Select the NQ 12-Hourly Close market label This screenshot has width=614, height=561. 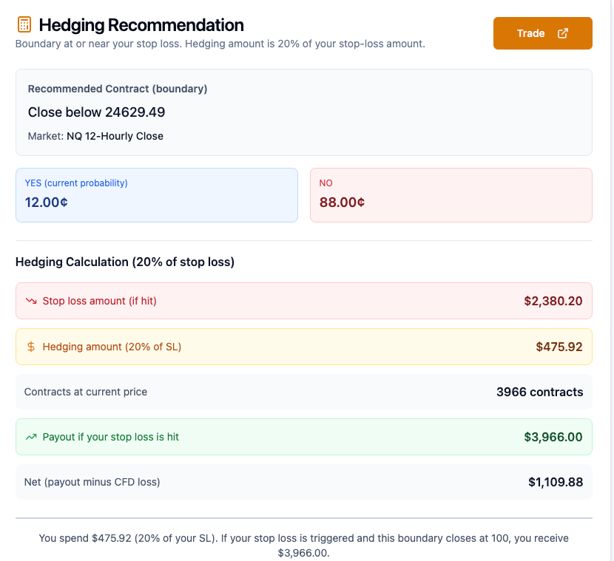coord(114,136)
